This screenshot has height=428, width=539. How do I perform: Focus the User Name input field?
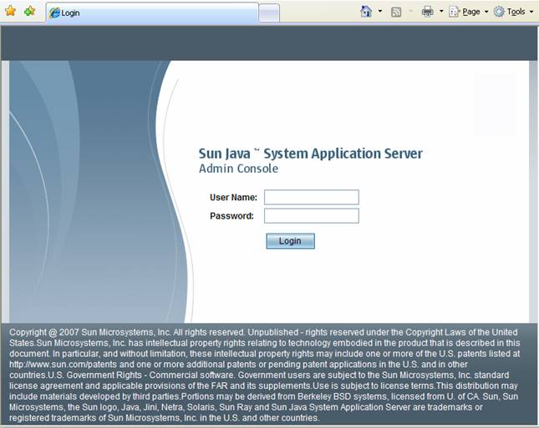pos(311,197)
